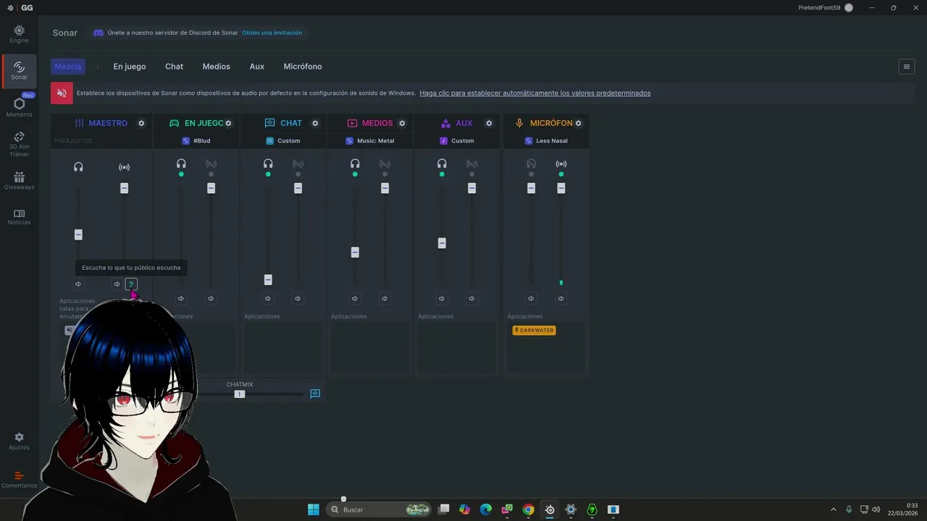
Task: Open the Micrófono preset Less Nasal
Action: [546, 140]
